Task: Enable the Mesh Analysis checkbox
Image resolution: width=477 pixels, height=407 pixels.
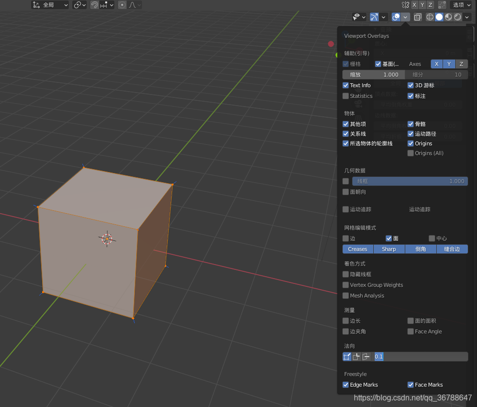Action: point(346,296)
